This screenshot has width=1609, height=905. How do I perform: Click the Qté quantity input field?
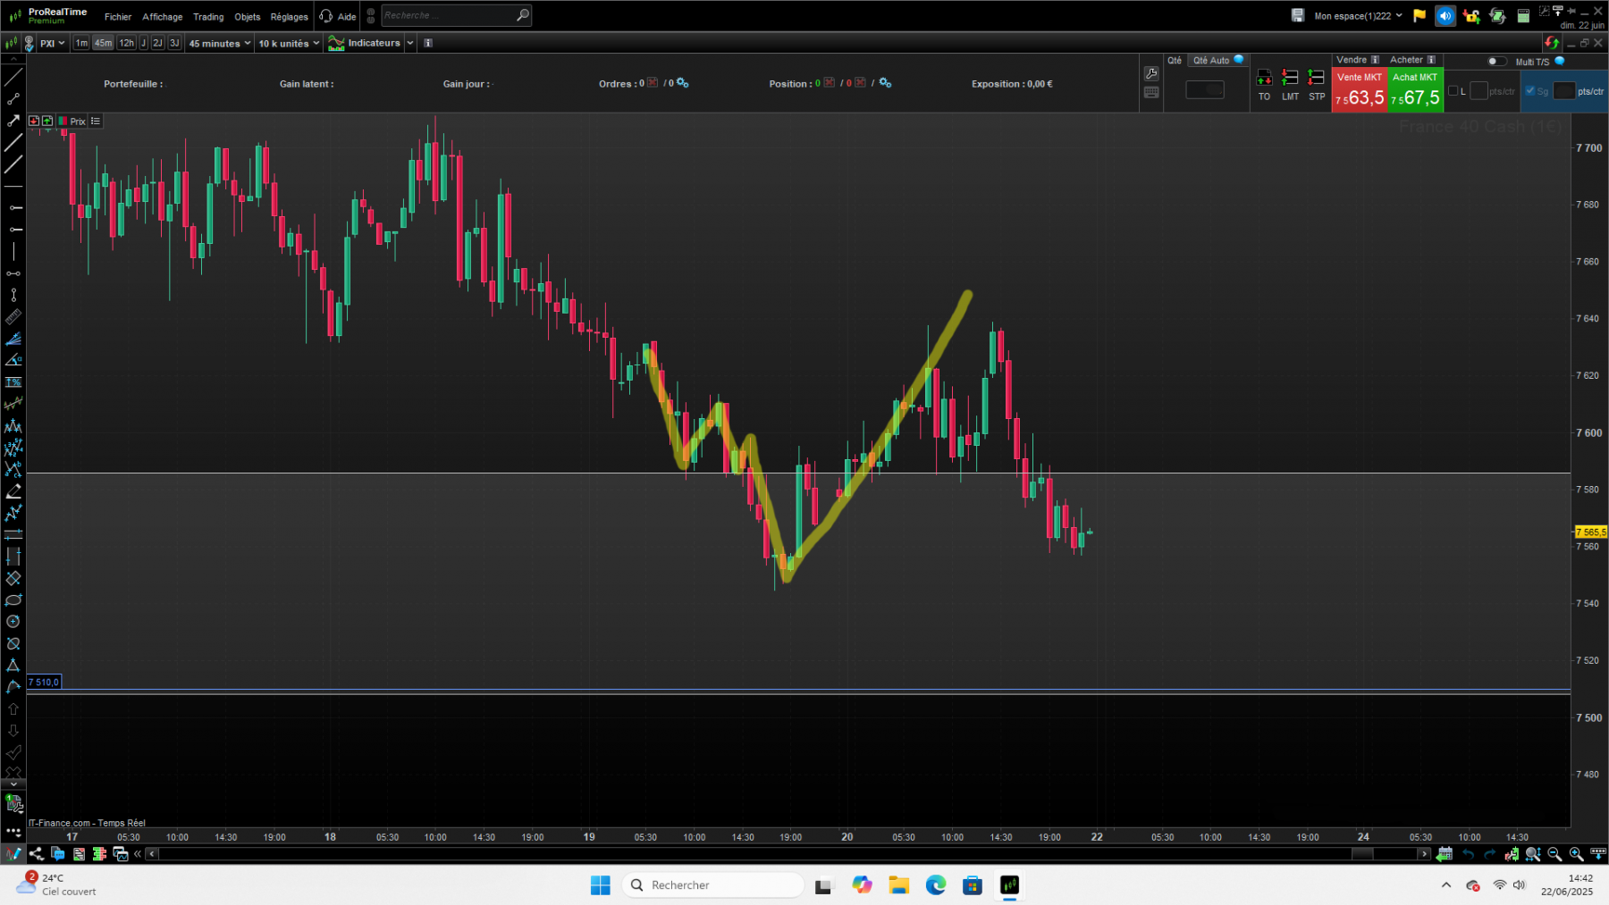[x=1204, y=89]
